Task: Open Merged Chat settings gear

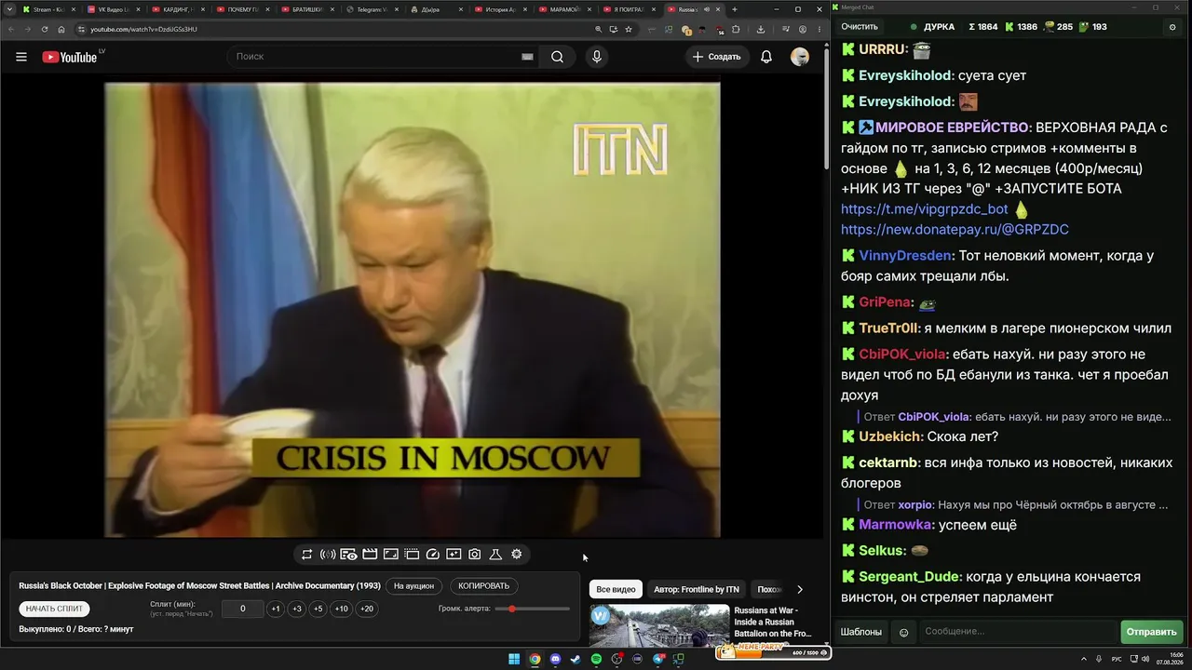Action: tap(1172, 27)
